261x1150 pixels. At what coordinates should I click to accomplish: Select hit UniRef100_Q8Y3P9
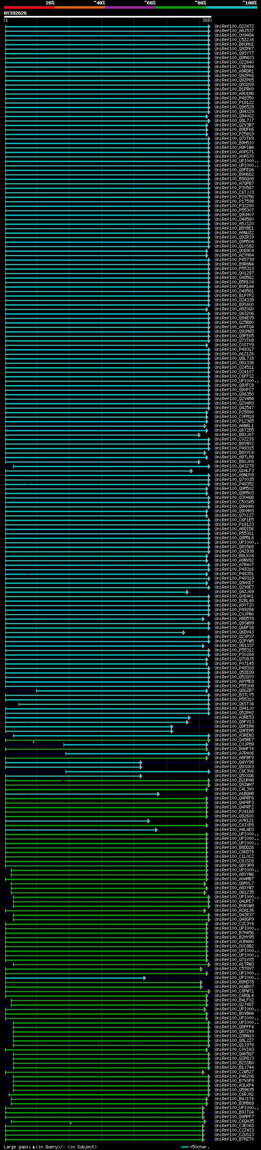[x=234, y=866]
